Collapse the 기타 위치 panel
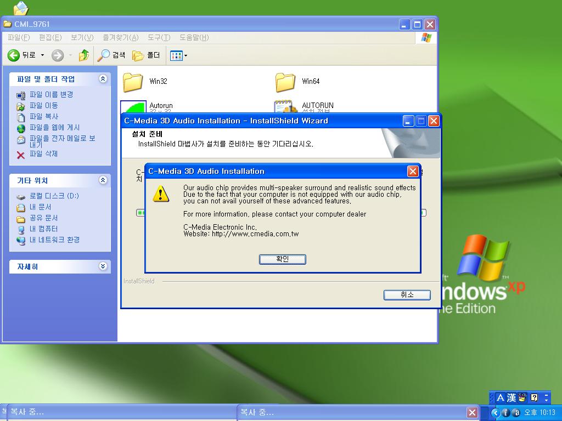This screenshot has width=562, height=421. click(x=103, y=180)
